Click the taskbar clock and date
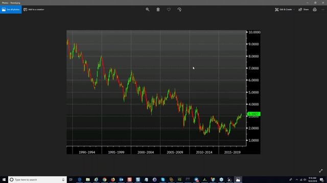Screen dimensions: 327x183 pyautogui.click(x=312, y=179)
